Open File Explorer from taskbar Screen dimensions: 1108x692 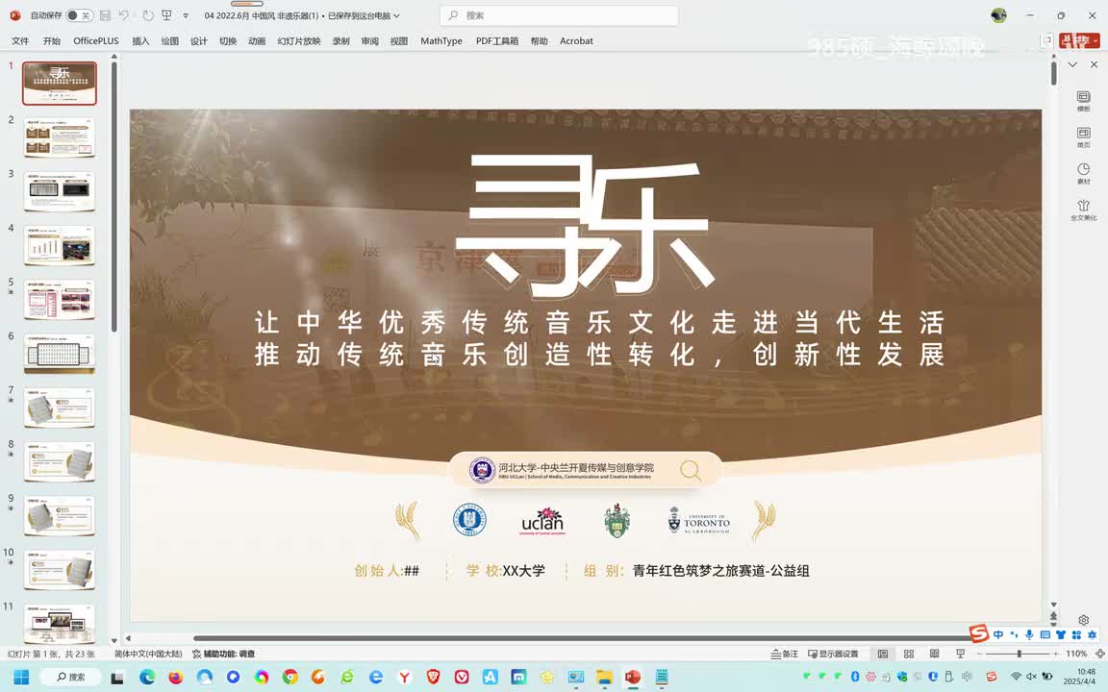604,678
